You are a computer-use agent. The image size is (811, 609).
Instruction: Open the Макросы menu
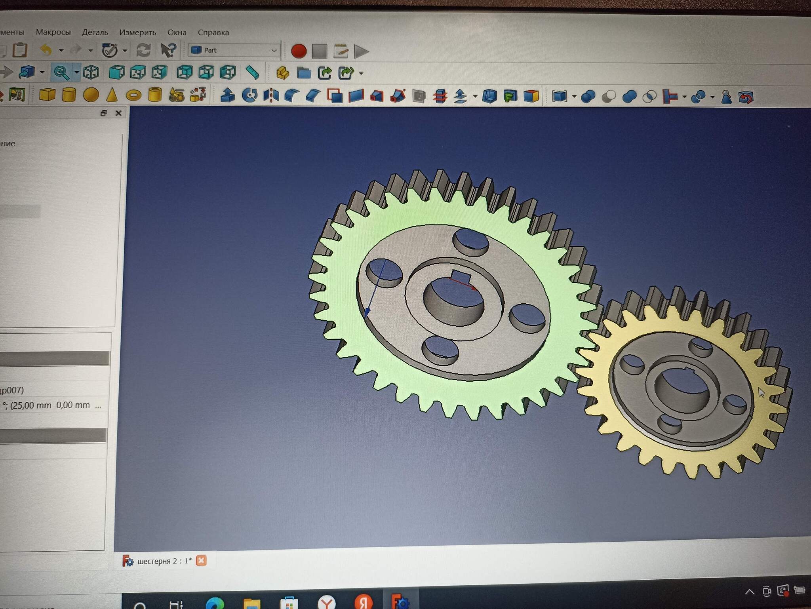(x=53, y=32)
